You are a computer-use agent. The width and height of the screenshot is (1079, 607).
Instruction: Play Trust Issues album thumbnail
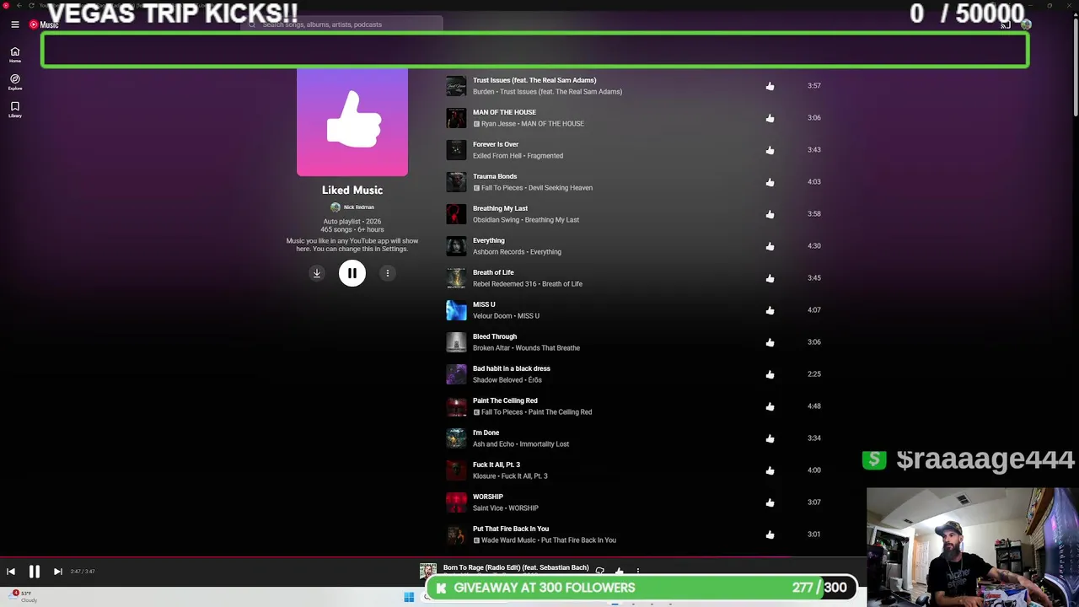[456, 86]
